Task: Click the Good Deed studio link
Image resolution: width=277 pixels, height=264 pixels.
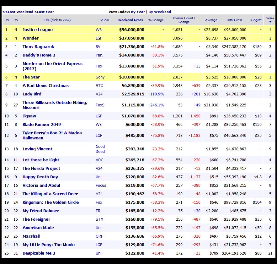Action: click(100, 149)
